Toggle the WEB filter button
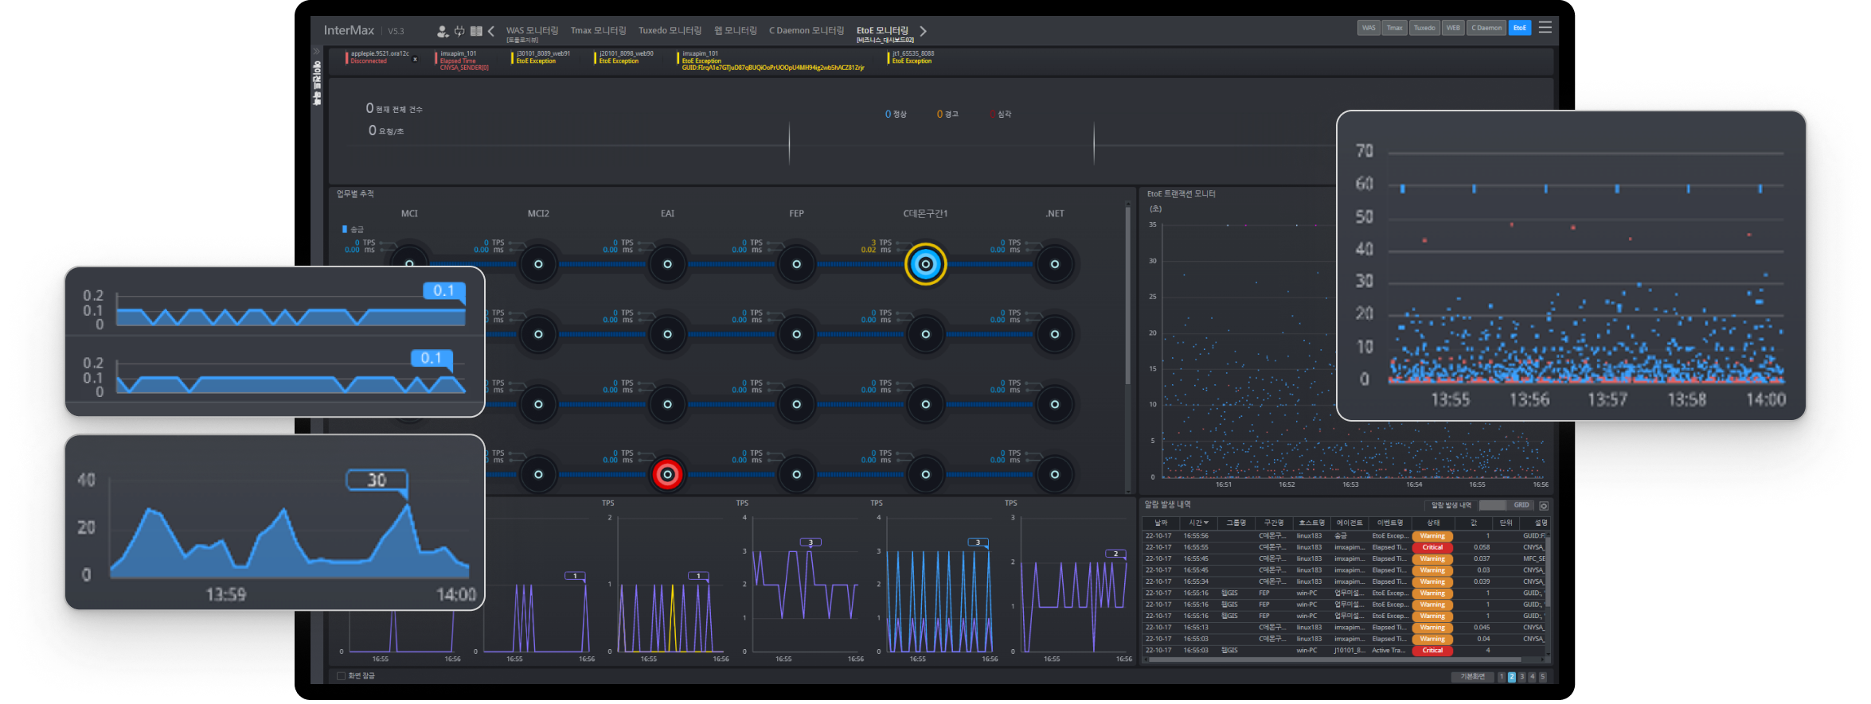Screen dimensions: 1871x704 click(x=1453, y=28)
